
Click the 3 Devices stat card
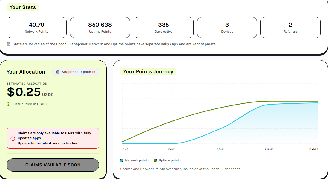[x=227, y=27]
